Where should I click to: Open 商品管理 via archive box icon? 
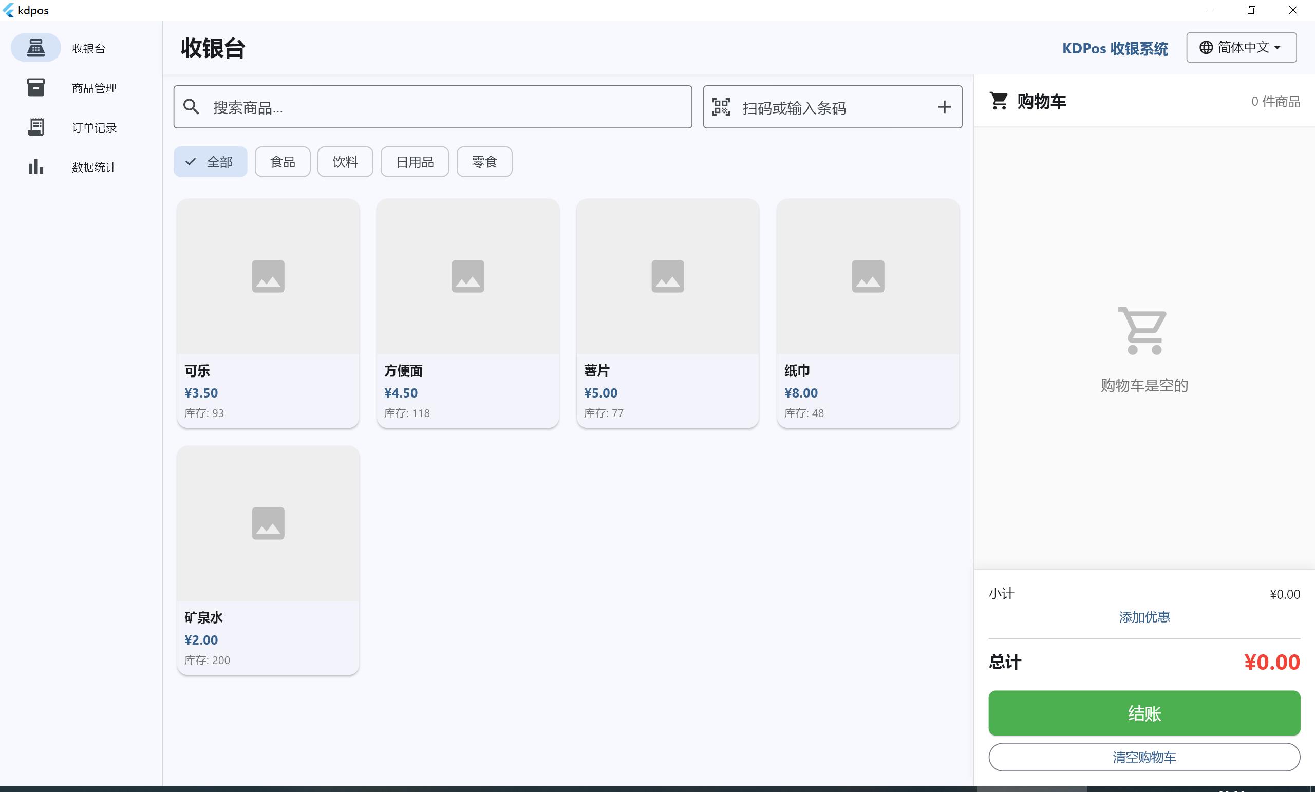pyautogui.click(x=36, y=87)
